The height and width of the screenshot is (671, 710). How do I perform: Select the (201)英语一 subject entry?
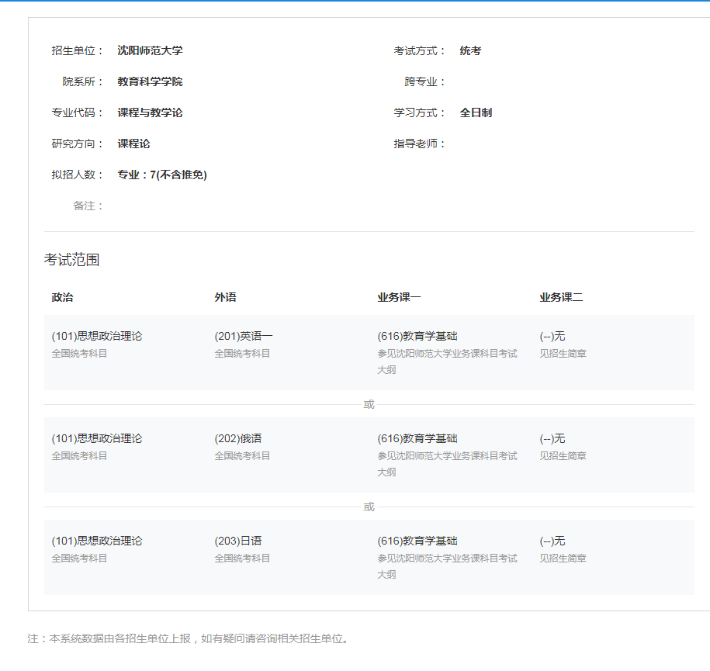(x=244, y=336)
